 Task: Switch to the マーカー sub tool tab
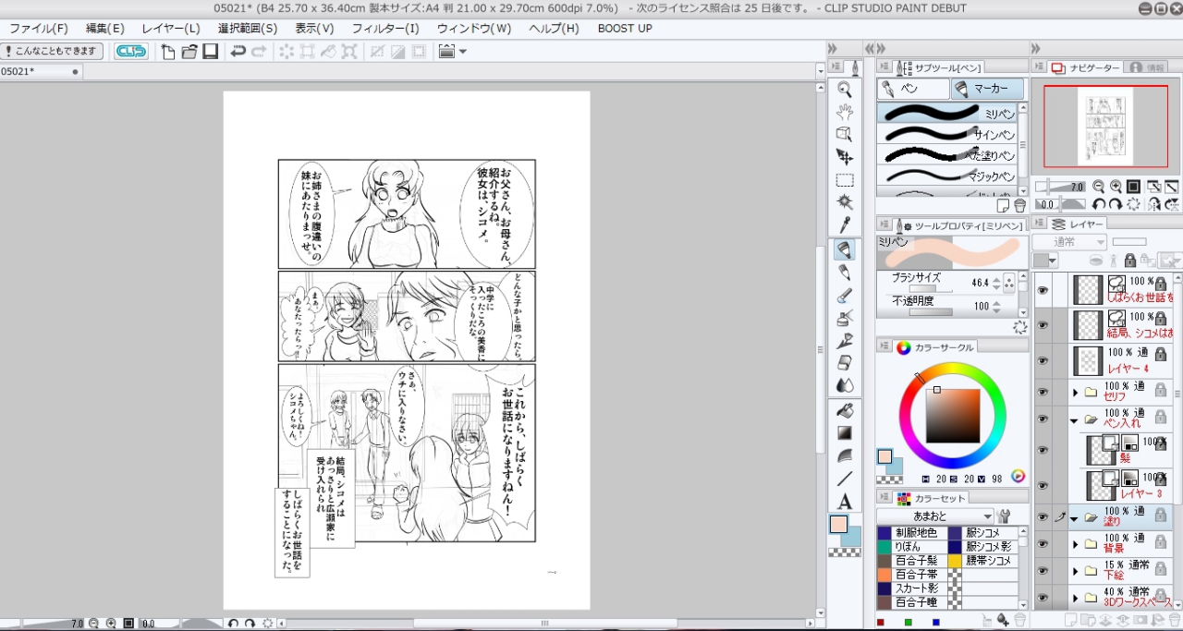(x=987, y=89)
